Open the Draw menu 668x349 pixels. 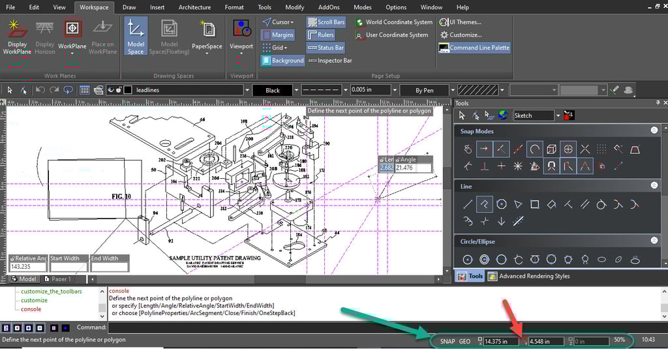click(x=129, y=7)
